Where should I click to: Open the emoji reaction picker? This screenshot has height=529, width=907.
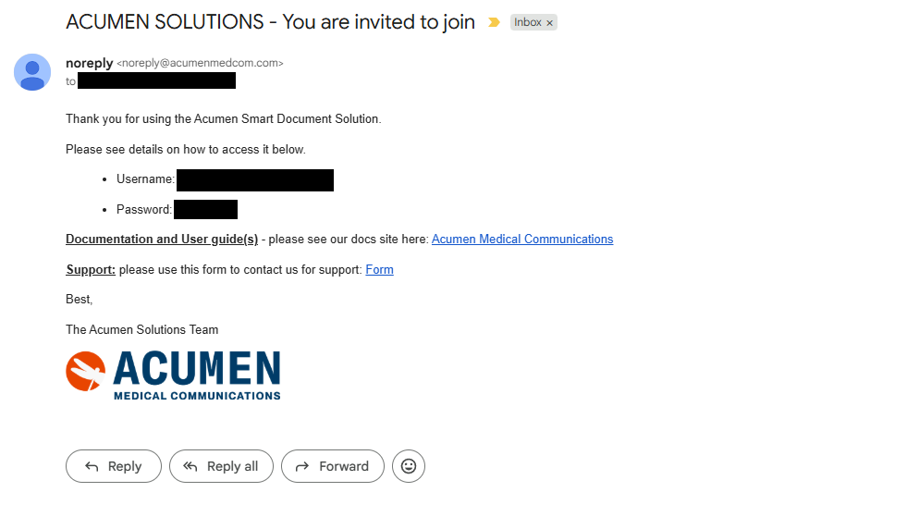pyautogui.click(x=409, y=466)
